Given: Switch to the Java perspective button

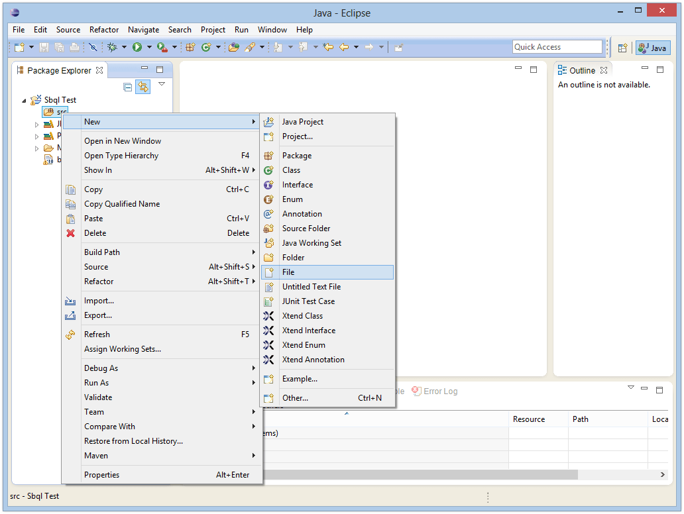Looking at the screenshot, I should [653, 48].
